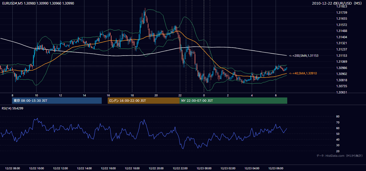The height and width of the screenshot is (171, 366).
Task: Click price axis label 1.31237
Action: pyautogui.click(x=342, y=49)
